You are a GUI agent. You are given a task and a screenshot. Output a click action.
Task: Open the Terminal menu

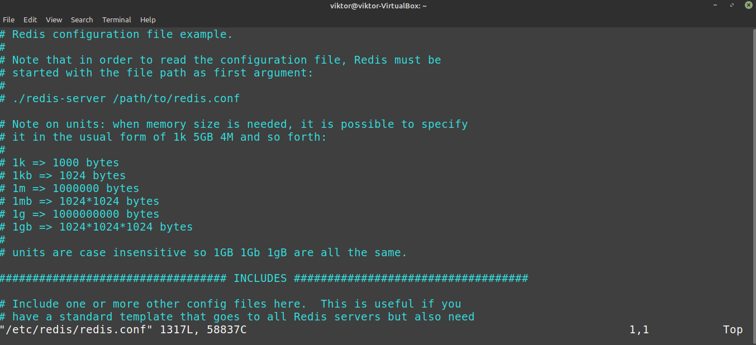tap(117, 20)
